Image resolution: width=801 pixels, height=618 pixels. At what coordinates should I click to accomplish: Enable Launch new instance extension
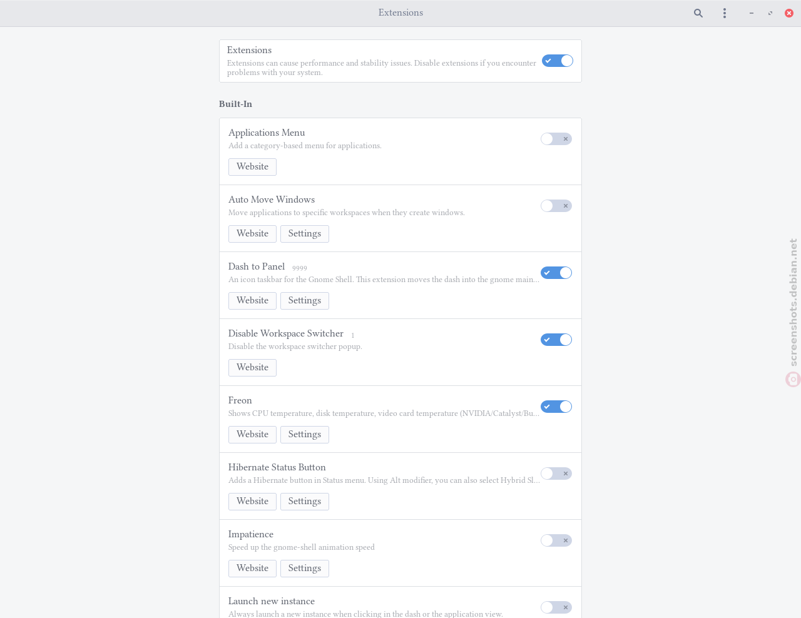click(556, 607)
